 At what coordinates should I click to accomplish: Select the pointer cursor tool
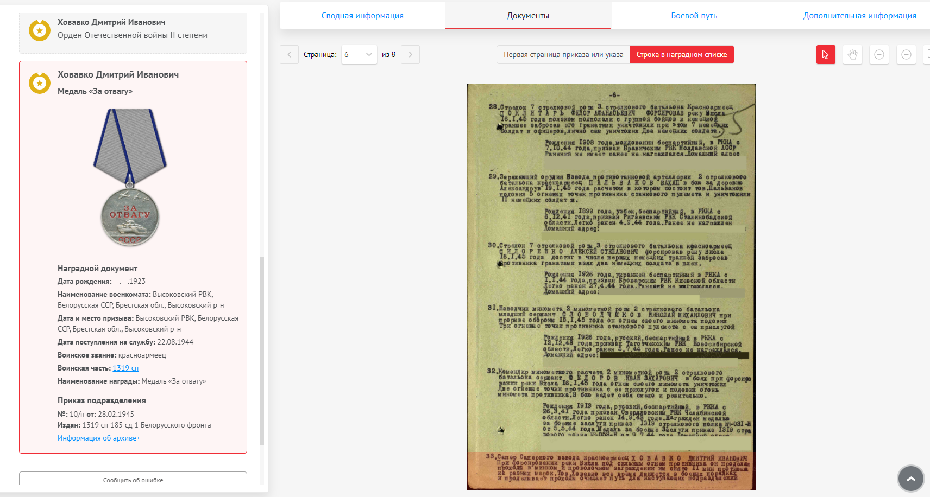pyautogui.click(x=825, y=55)
